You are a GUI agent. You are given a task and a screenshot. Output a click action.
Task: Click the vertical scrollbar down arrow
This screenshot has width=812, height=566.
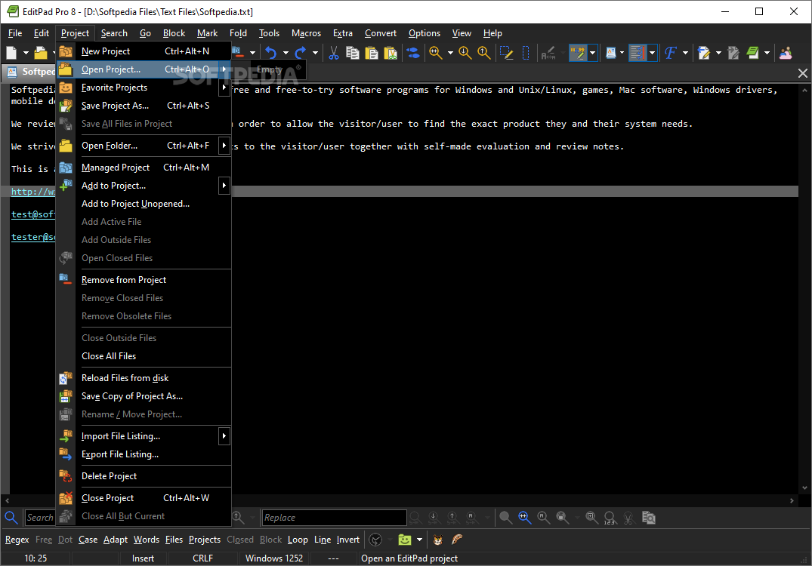804,488
